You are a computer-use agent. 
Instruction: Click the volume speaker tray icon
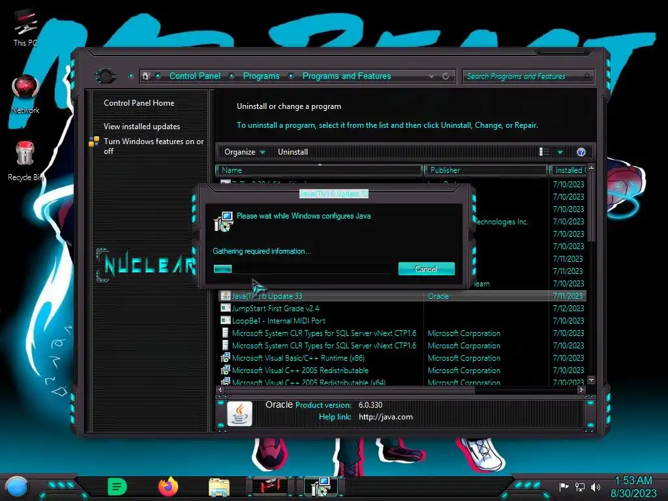coord(595,487)
